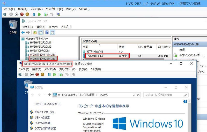
Task: Click Turn Off icon in outer VM toolbar
Action: tap(17, 14)
